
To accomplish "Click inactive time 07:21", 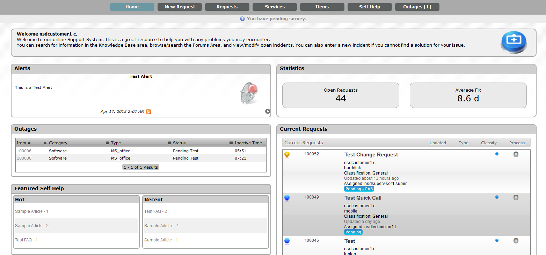I will 240,158.
